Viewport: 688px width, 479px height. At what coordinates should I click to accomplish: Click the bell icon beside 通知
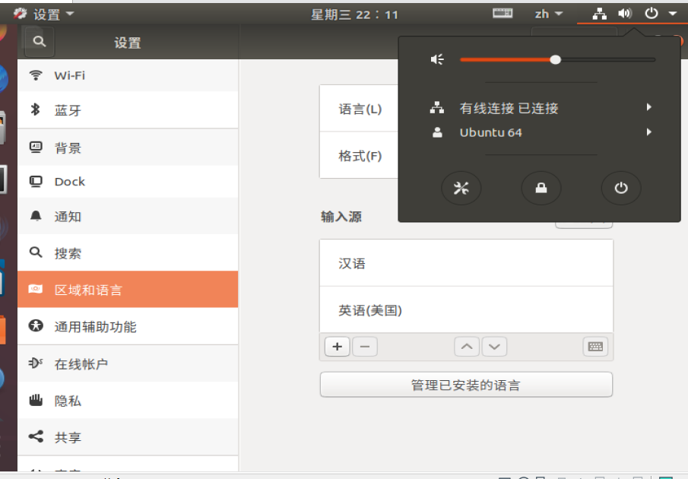point(36,216)
